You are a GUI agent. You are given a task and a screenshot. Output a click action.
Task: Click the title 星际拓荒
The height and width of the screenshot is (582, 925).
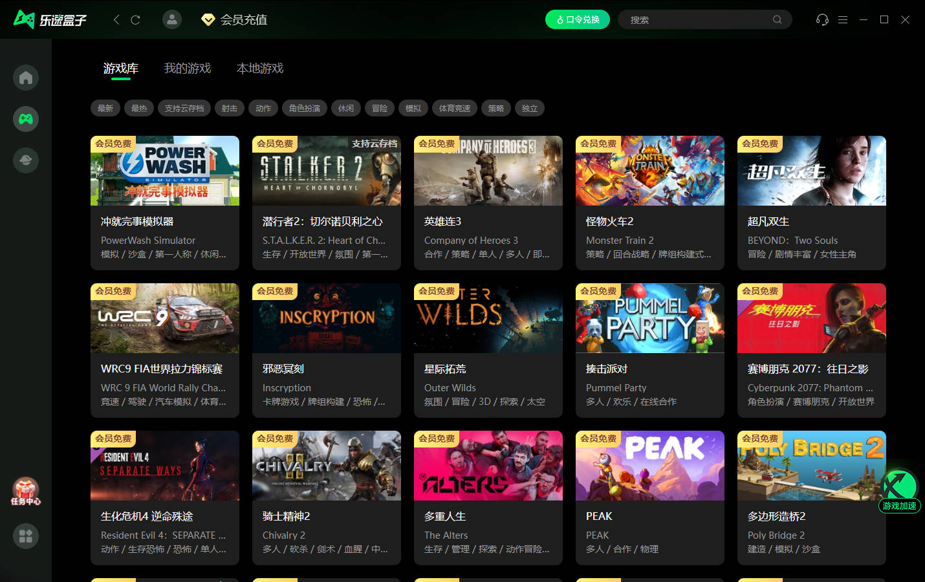[445, 369]
